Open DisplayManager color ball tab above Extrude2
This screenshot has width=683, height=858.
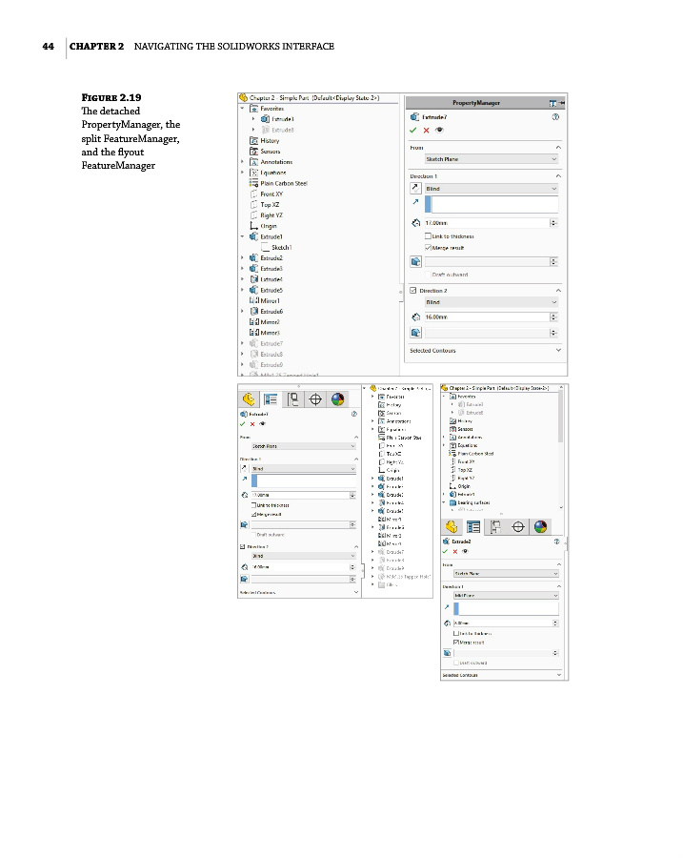coord(540,526)
